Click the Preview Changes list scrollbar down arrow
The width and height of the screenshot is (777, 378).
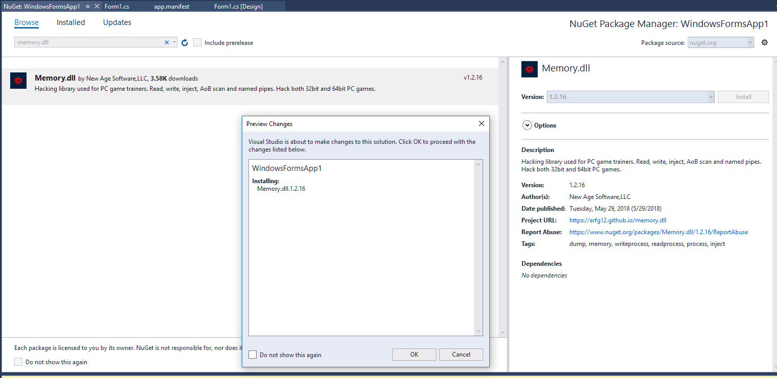pyautogui.click(x=479, y=332)
